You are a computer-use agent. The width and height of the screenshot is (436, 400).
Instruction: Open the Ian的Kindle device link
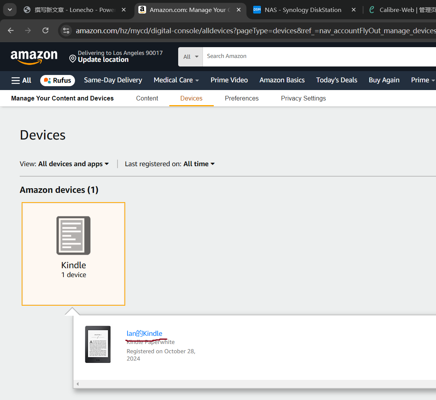[145, 334]
